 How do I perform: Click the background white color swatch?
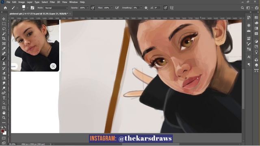click(x=5, y=133)
